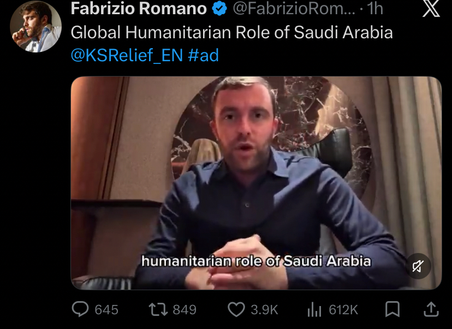Open the Fabrizio Romano profile picture

point(35,26)
